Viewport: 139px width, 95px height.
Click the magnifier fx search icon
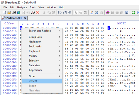point(96,12)
